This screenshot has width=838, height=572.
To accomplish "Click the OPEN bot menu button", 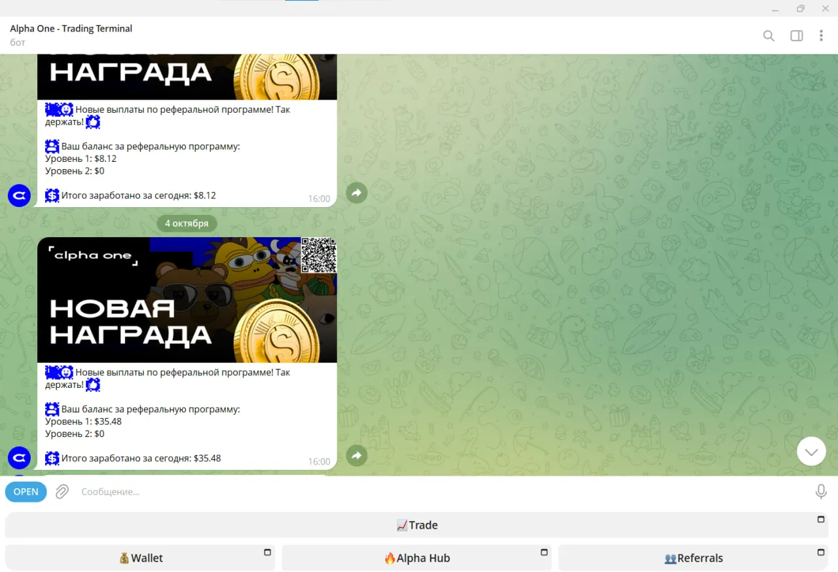I will point(26,491).
